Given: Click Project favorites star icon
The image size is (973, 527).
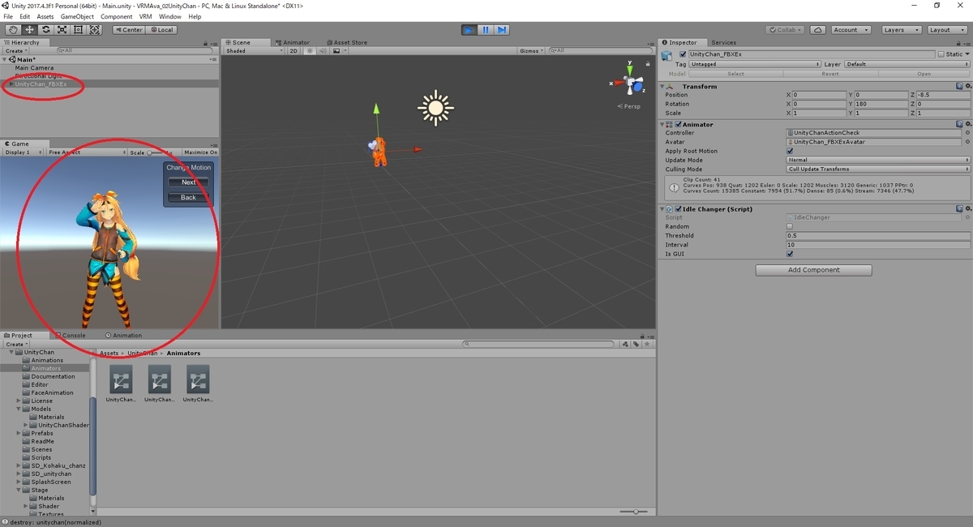Looking at the screenshot, I should point(647,344).
